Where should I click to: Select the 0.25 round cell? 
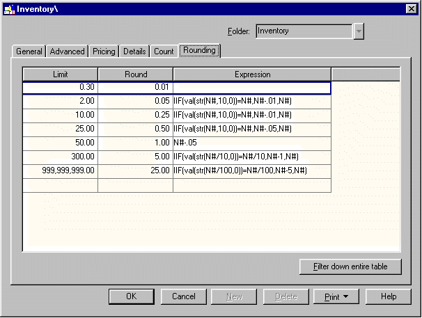pos(135,116)
